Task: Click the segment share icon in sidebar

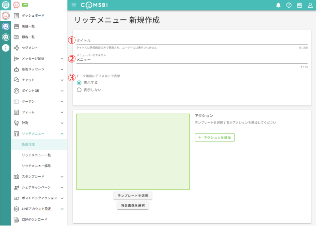Action: pyautogui.click(x=16, y=48)
